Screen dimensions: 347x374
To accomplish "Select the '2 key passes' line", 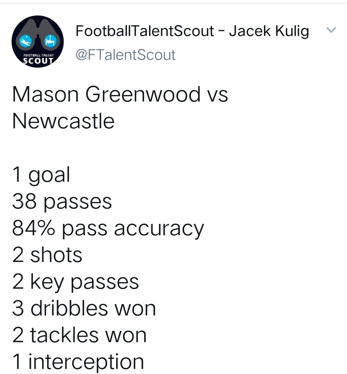I will coord(76,282).
